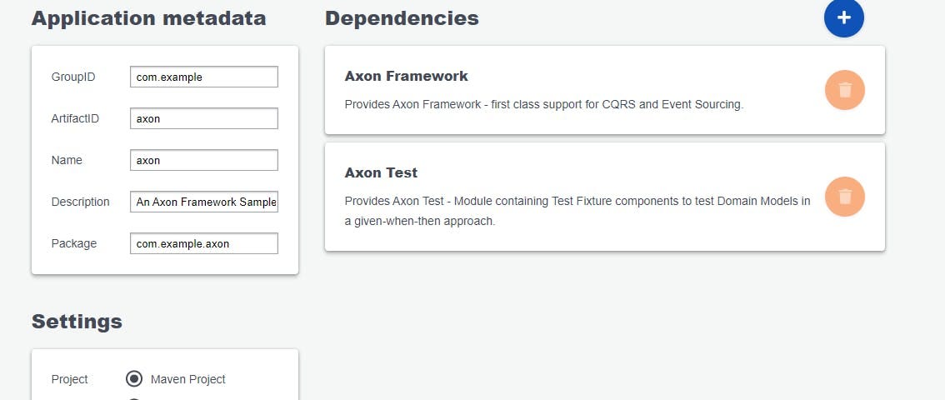Click the Maven Project label text
945x400 pixels.
pyautogui.click(x=188, y=379)
